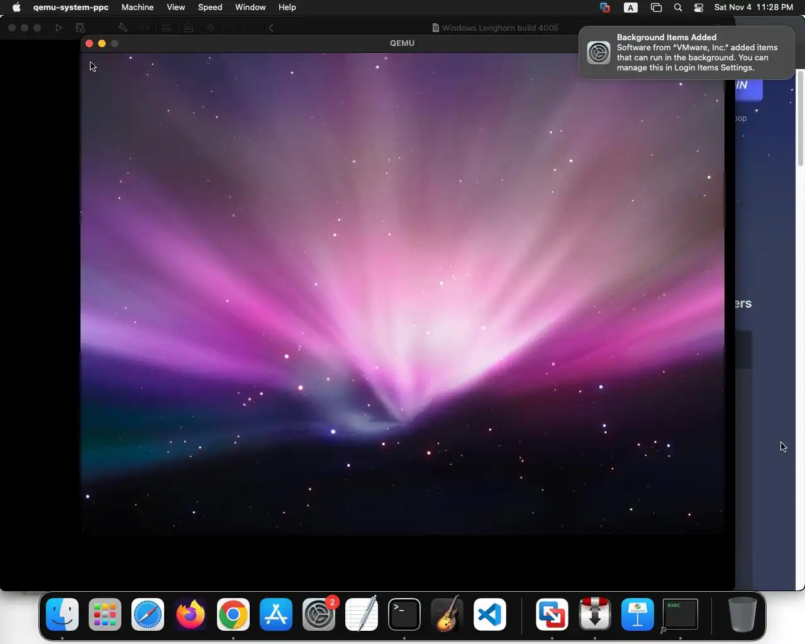Open the View menu
Viewport: 805px width, 644px height.
pos(175,8)
